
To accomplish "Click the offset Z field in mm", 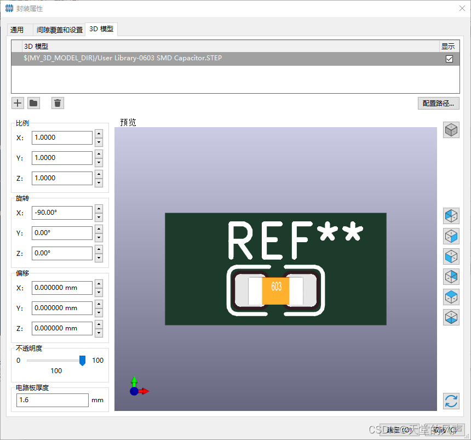I will click(x=62, y=329).
